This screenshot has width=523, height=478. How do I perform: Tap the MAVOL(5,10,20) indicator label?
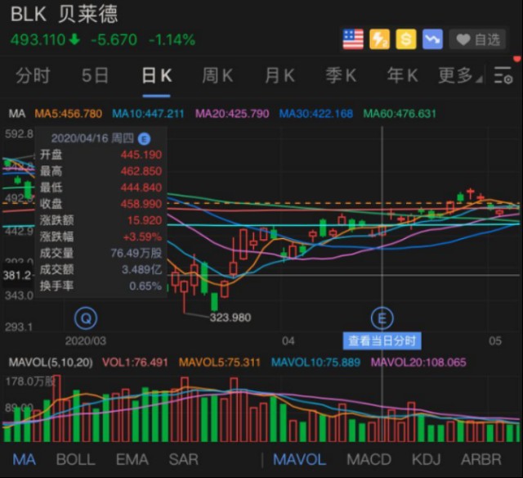(x=51, y=363)
